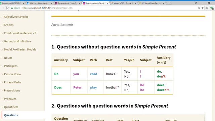Click the 'Rest' column header
Screen dimensions: 215x121
tap(109, 60)
